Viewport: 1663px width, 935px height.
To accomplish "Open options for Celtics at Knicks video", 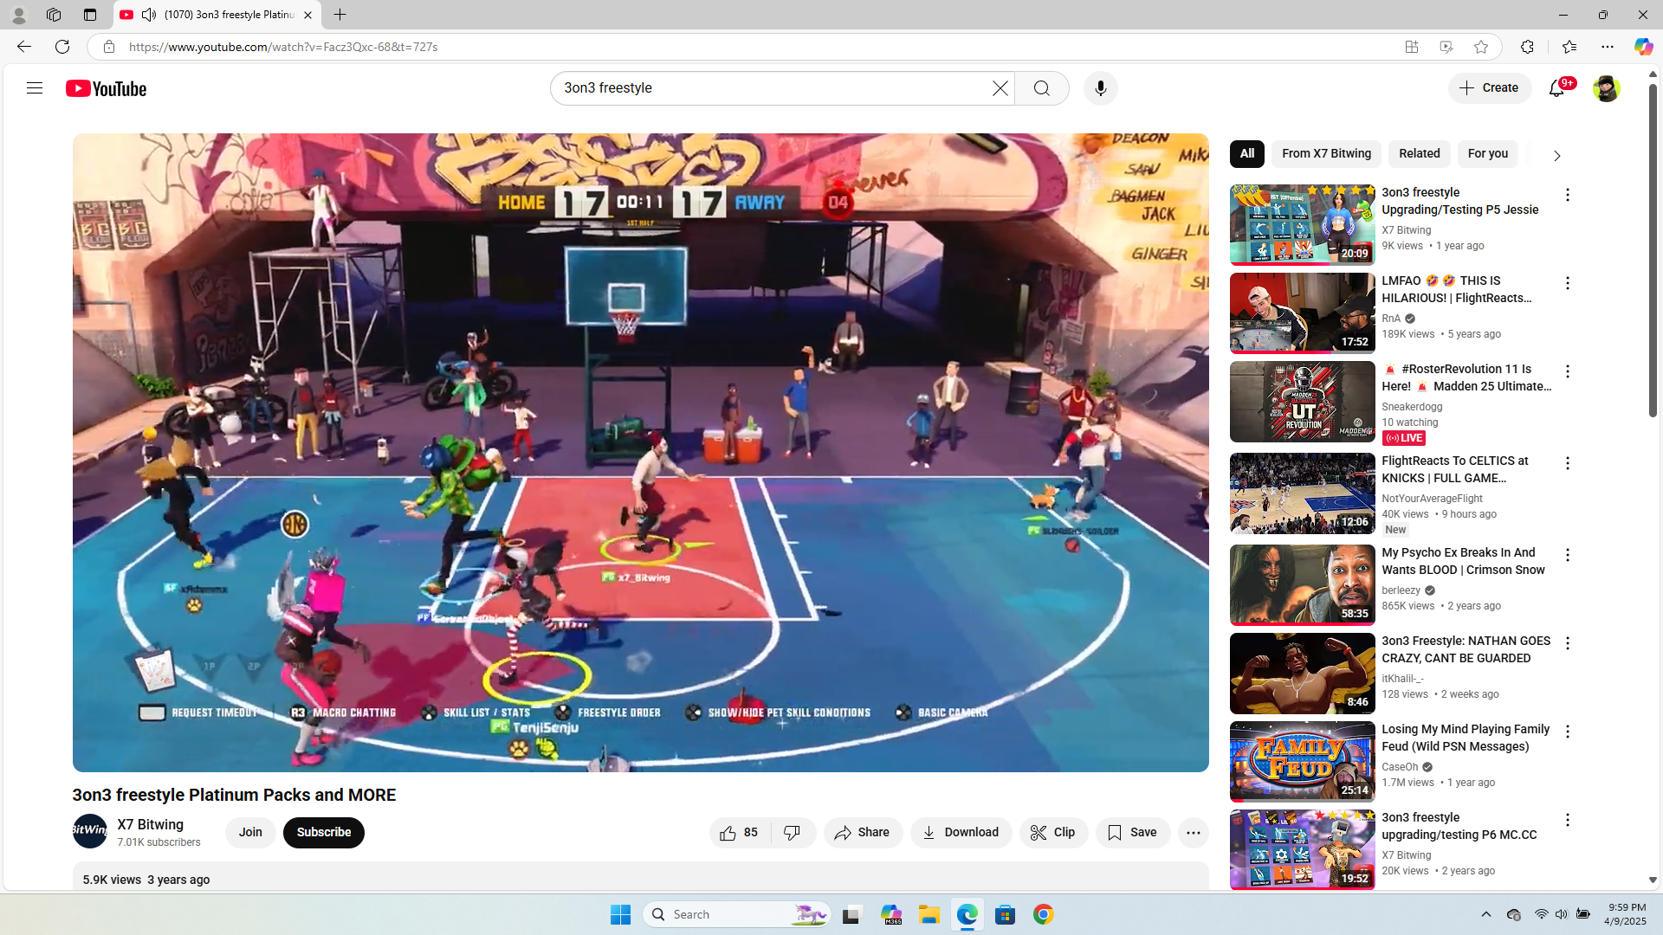I will [1567, 463].
